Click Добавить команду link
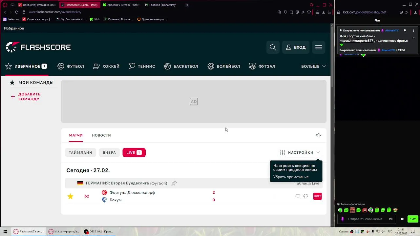This screenshot has width=420, height=236. [x=26, y=97]
